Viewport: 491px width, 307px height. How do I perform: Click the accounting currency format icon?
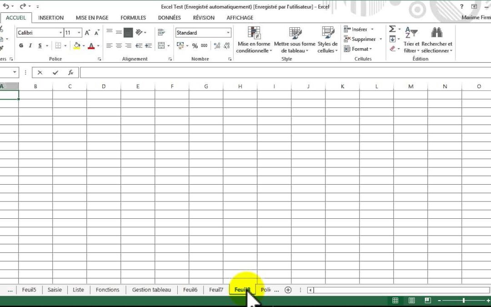pos(180,46)
